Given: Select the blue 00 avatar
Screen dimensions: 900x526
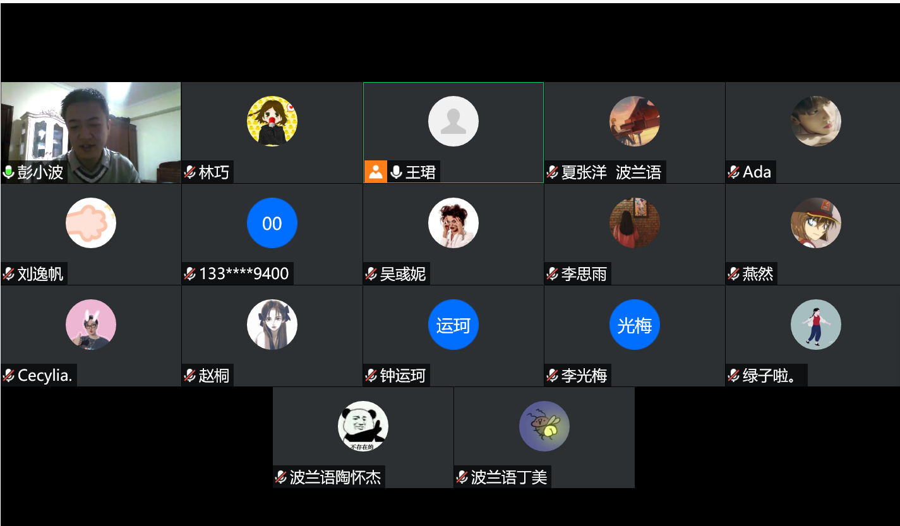Looking at the screenshot, I should pos(272,223).
